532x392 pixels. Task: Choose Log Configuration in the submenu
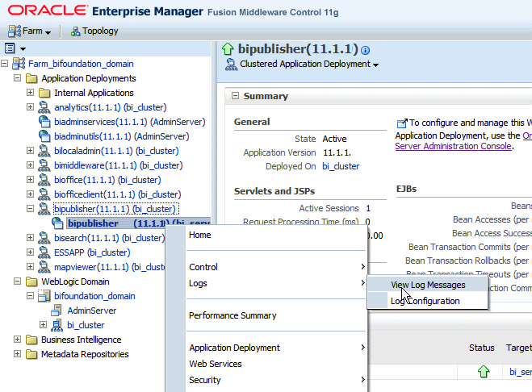coord(425,301)
